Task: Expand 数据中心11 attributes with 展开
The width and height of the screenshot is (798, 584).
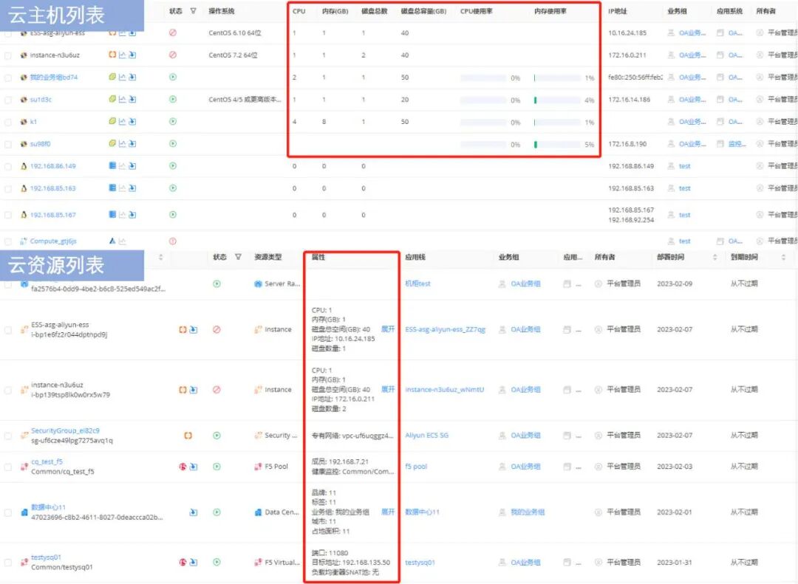Action: click(x=388, y=512)
